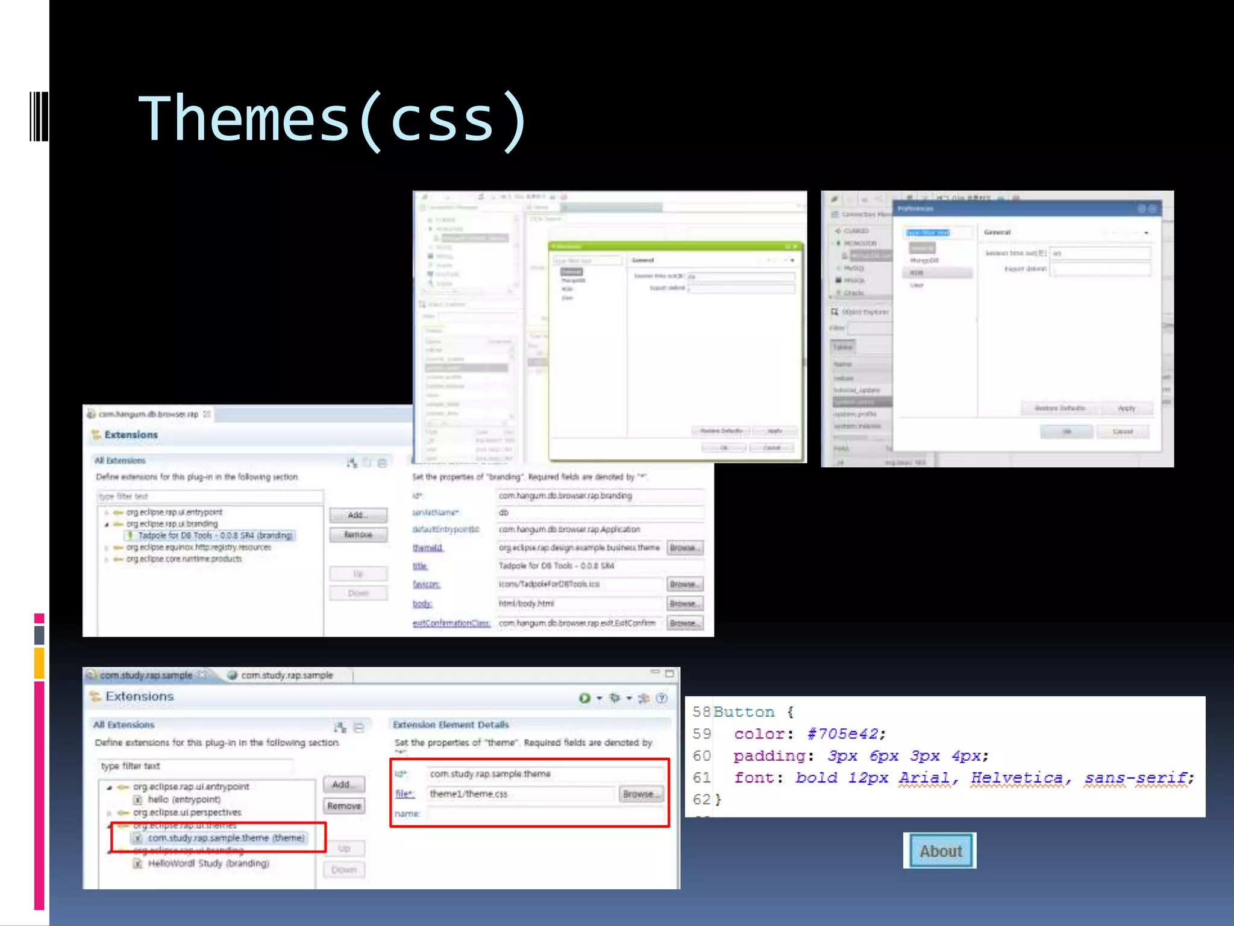
Task: Click servletName field containing db
Action: tap(600, 512)
